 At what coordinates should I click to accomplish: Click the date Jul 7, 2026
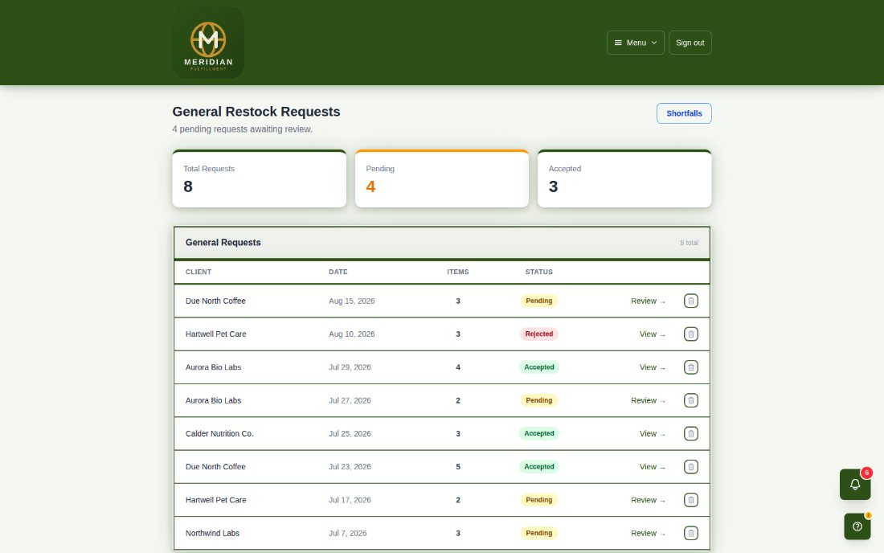[x=348, y=533]
